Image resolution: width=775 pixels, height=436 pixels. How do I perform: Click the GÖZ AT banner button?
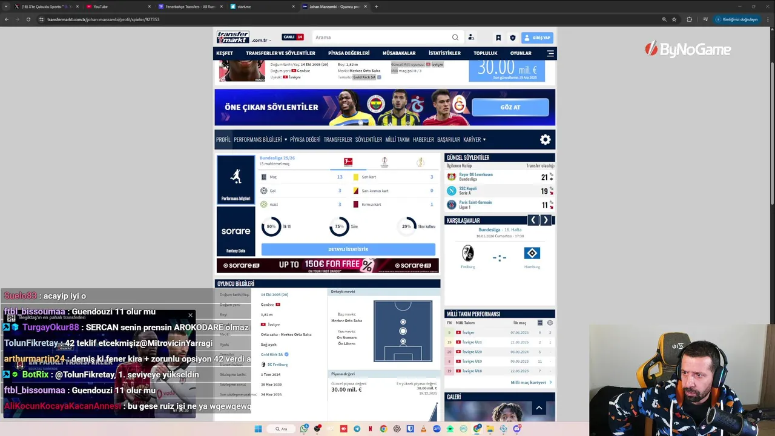click(x=510, y=107)
